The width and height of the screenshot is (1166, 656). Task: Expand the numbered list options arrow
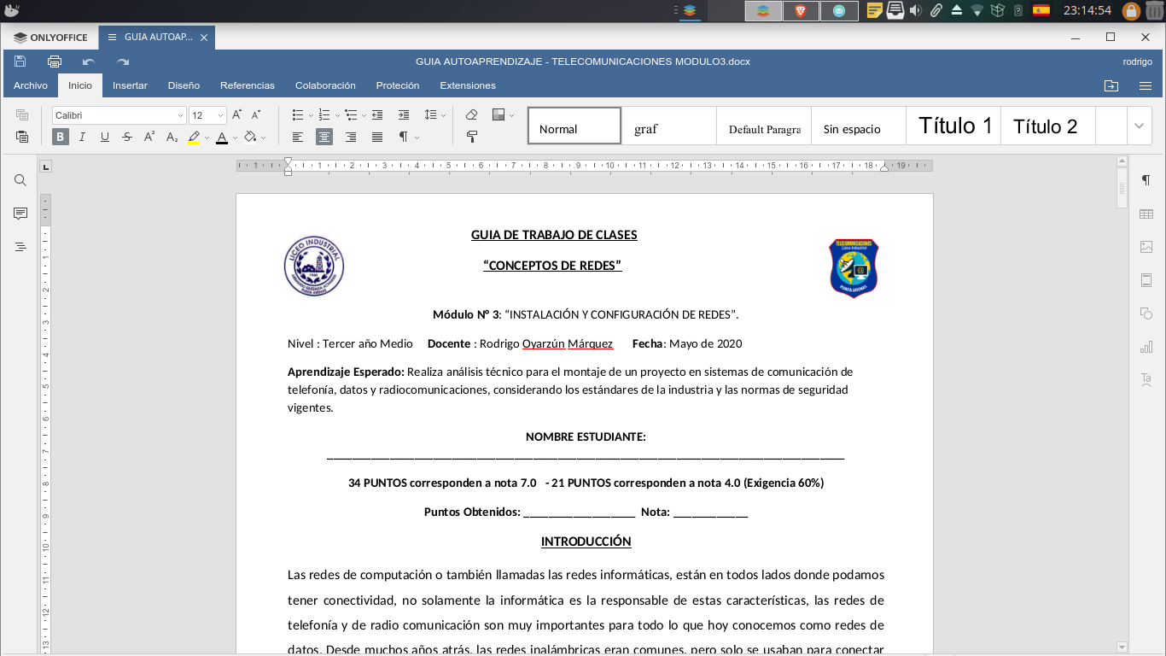[x=337, y=115]
